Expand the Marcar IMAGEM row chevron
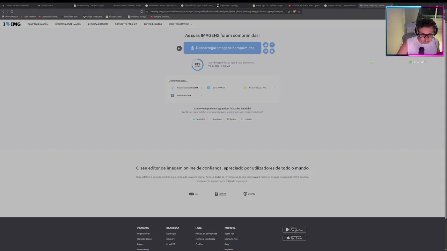Viewport: 447px width, 251px height. pyautogui.click(x=201, y=96)
